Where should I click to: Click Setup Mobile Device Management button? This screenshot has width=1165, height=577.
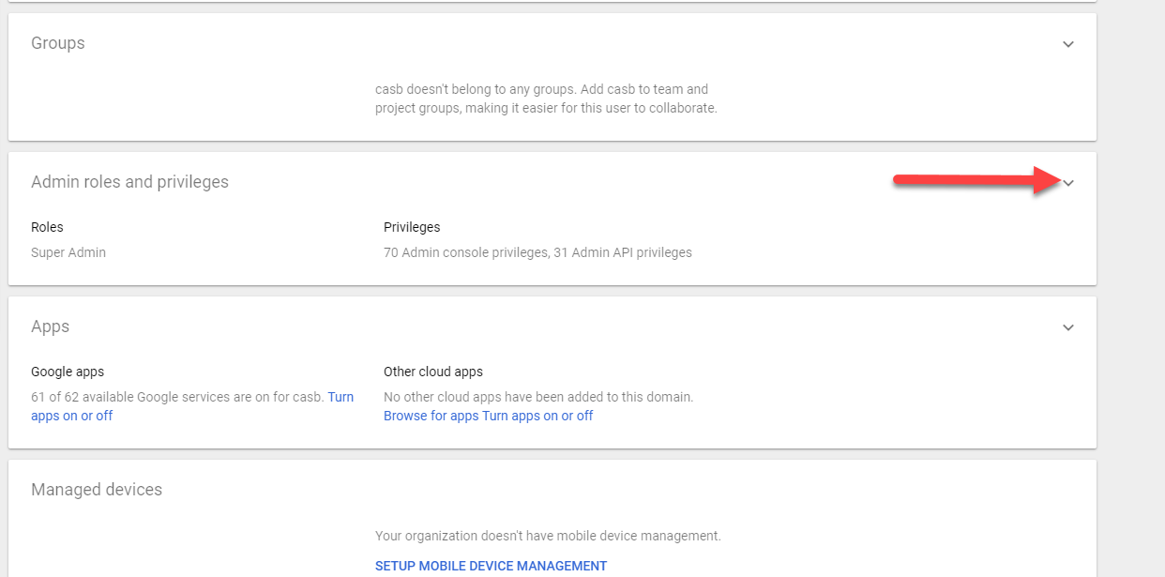(x=491, y=566)
